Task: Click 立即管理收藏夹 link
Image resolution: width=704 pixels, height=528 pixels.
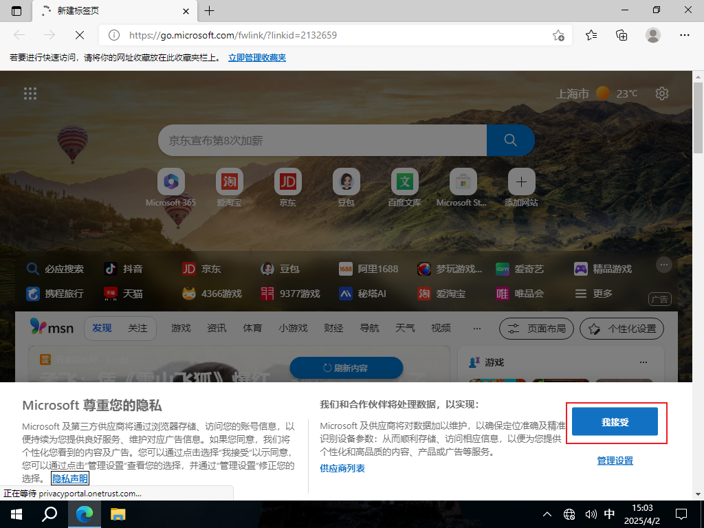Action: 257,58
